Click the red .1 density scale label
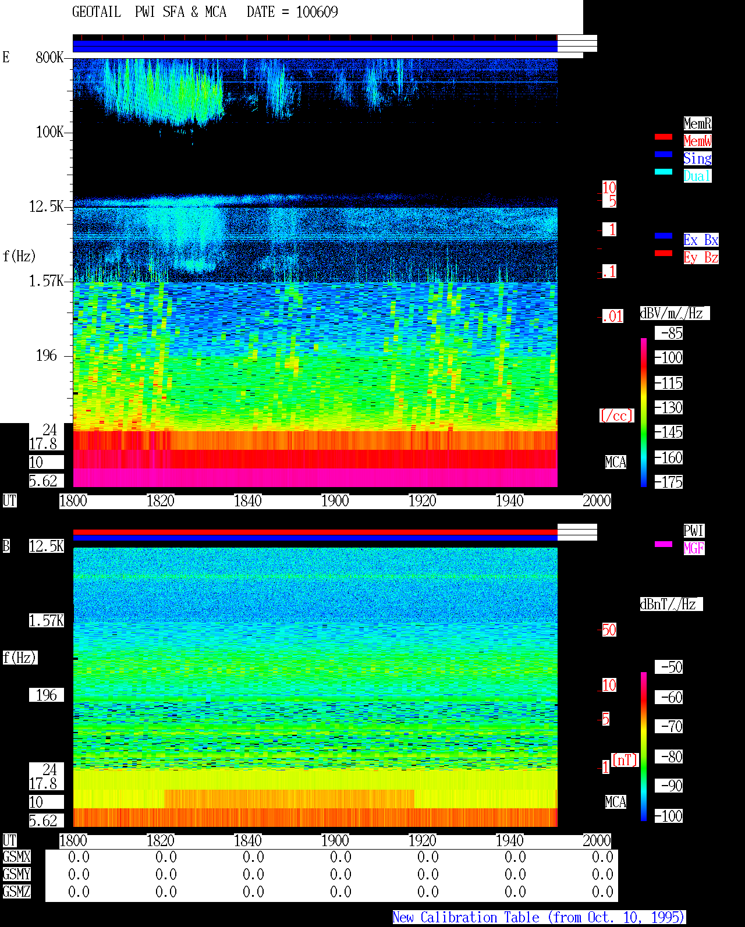Screen dimensions: 745x927 609,271
